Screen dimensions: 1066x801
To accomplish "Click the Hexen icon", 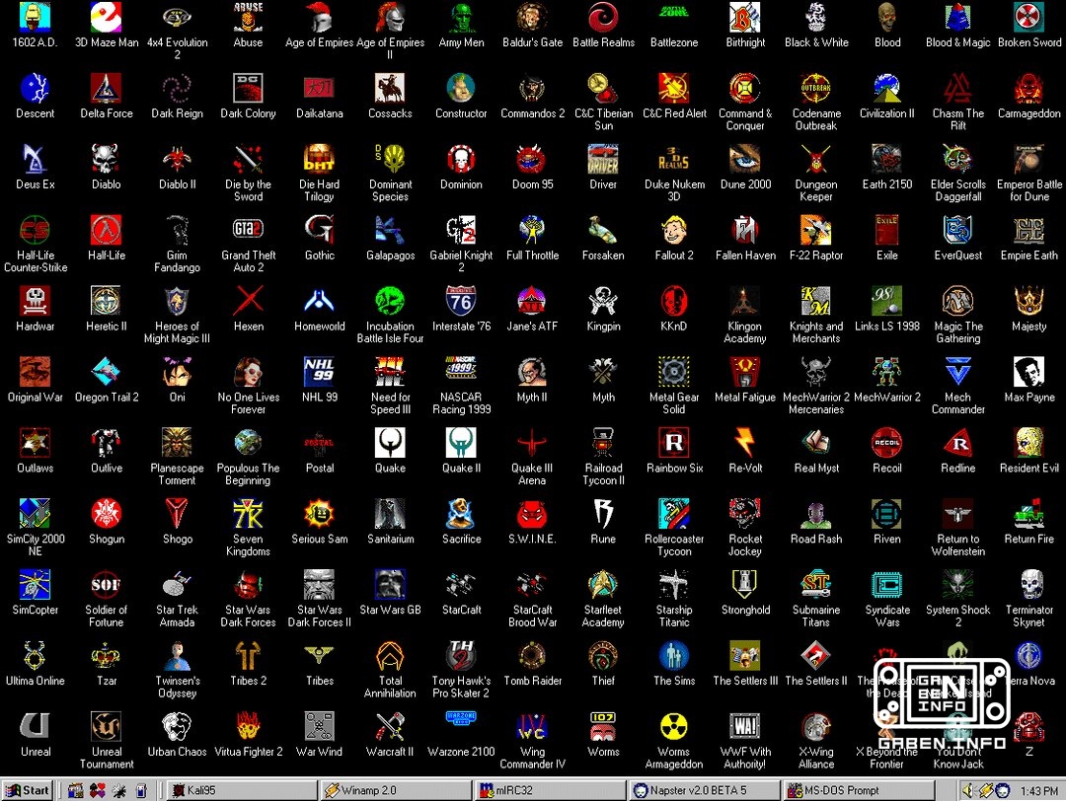I will click(x=248, y=301).
